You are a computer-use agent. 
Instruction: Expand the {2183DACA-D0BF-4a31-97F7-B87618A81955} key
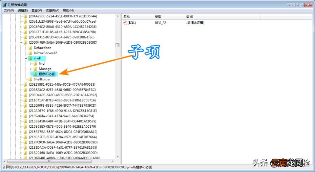[x=21, y=147]
